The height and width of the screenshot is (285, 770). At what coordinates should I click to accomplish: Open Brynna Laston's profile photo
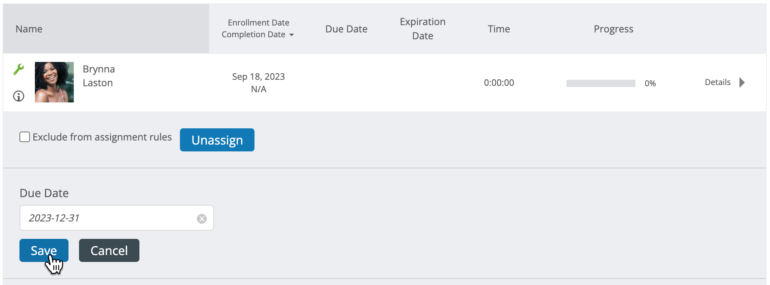[x=54, y=82]
